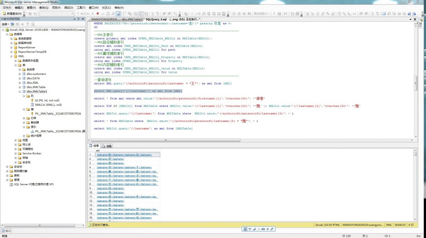Click the filter funnel icon in Object Explorer toolbar
Image resolution: width=426 pixels, height=238 pixels.
(x=27, y=24)
